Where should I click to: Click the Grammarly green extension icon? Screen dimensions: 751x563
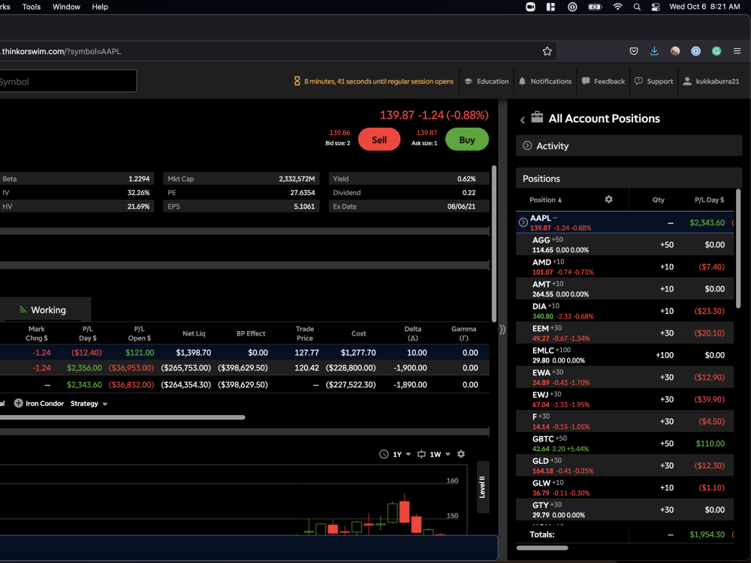coord(716,51)
